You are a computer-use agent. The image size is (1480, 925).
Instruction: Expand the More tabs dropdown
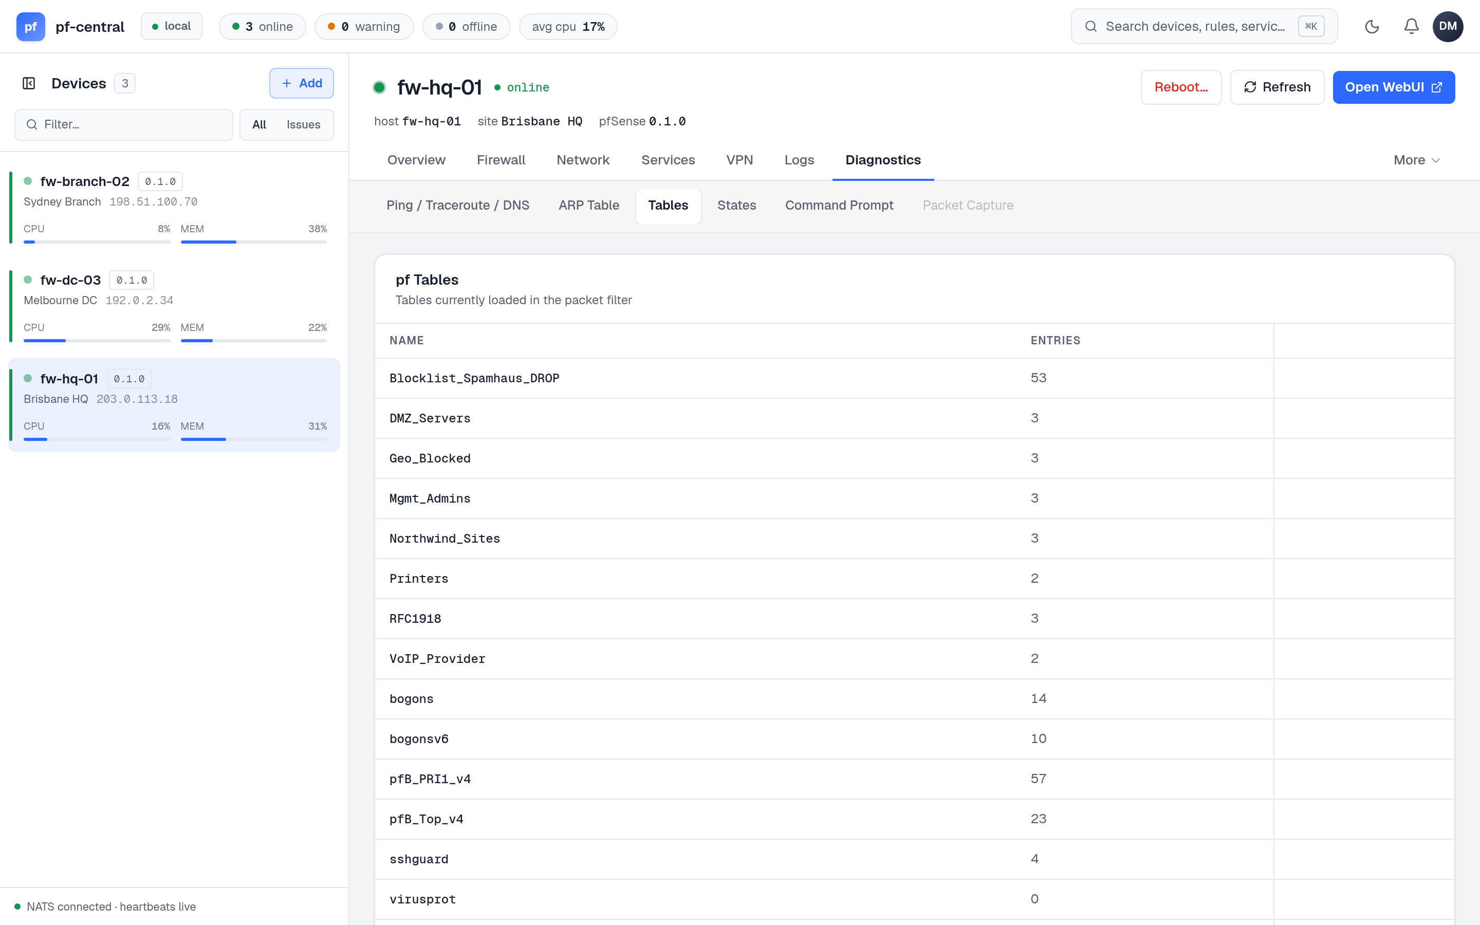coord(1416,160)
